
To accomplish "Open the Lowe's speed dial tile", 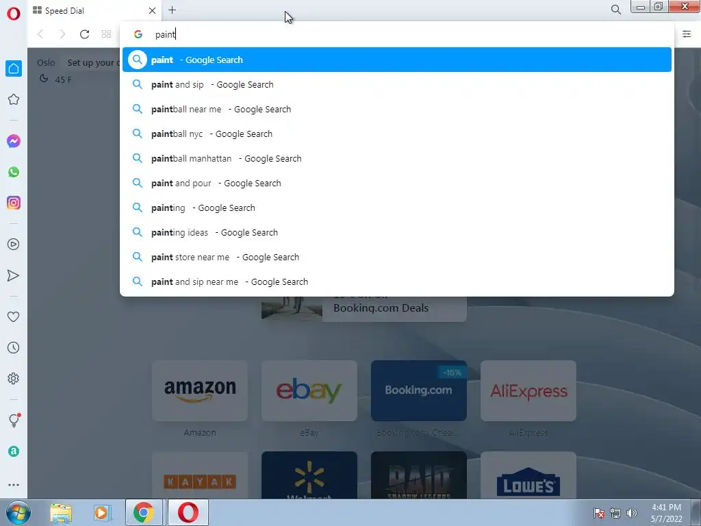I will [x=528, y=475].
